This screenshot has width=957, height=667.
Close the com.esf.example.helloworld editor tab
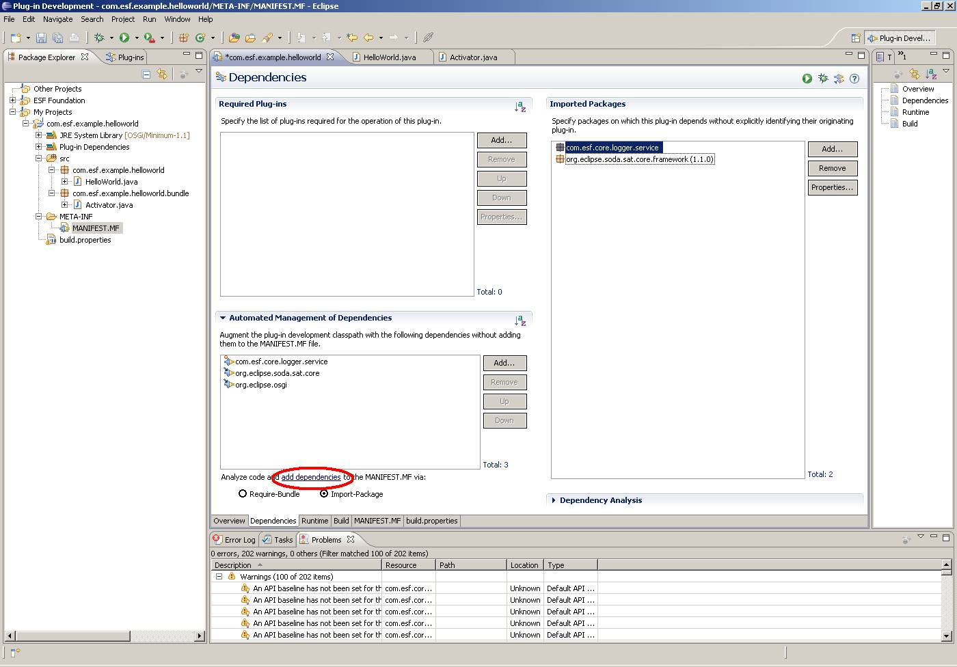(330, 57)
